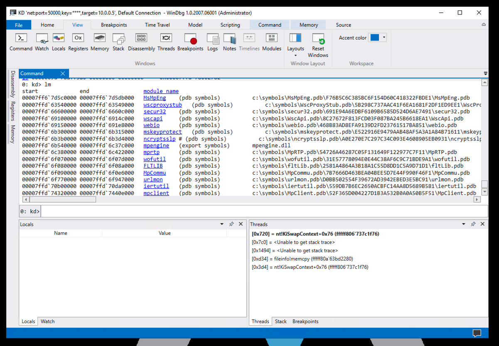The image size is (499, 346).
Task: Pin the Locals panel
Action: coord(231,224)
